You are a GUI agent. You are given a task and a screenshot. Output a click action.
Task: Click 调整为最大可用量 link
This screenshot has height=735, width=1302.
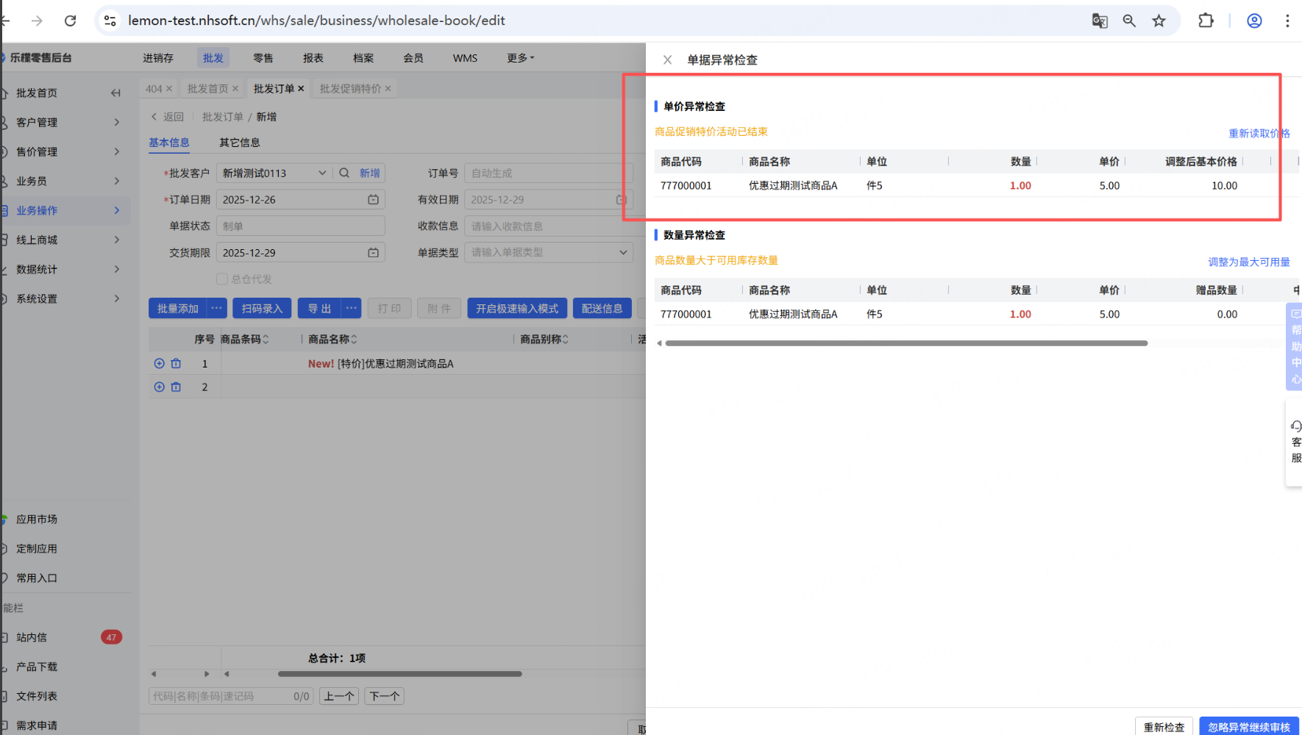[1249, 262]
